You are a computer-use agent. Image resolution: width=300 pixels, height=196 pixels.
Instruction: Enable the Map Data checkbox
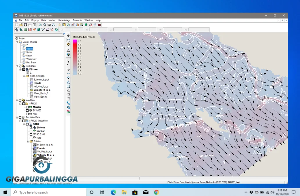[20, 100]
